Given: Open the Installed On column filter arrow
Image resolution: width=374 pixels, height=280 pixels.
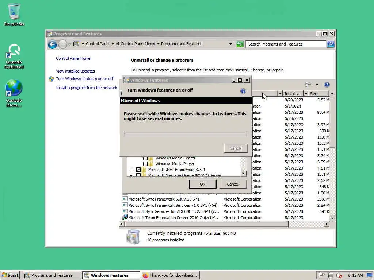Looking at the screenshot, I should point(306,94).
